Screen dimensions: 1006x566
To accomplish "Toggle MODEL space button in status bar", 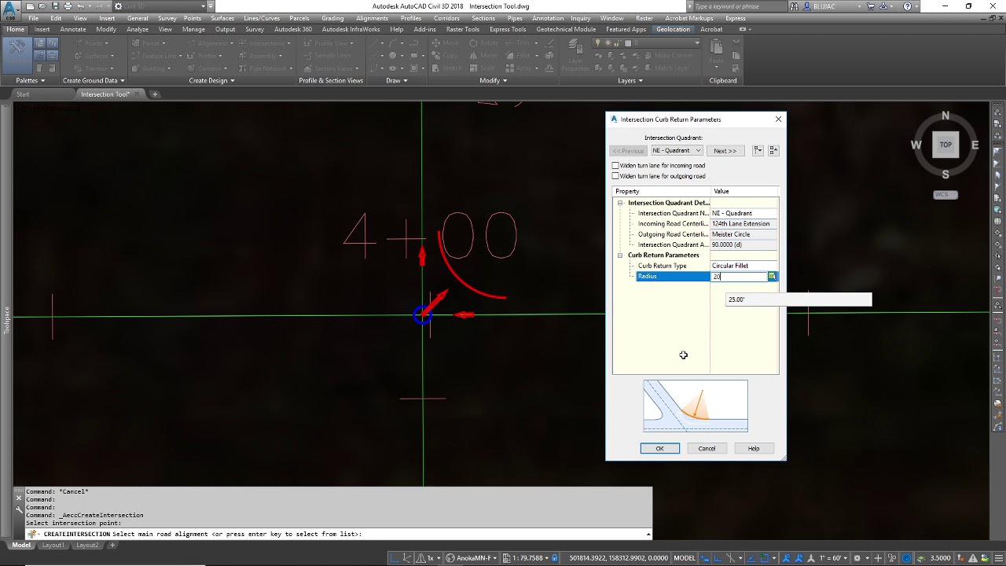I will coord(685,558).
